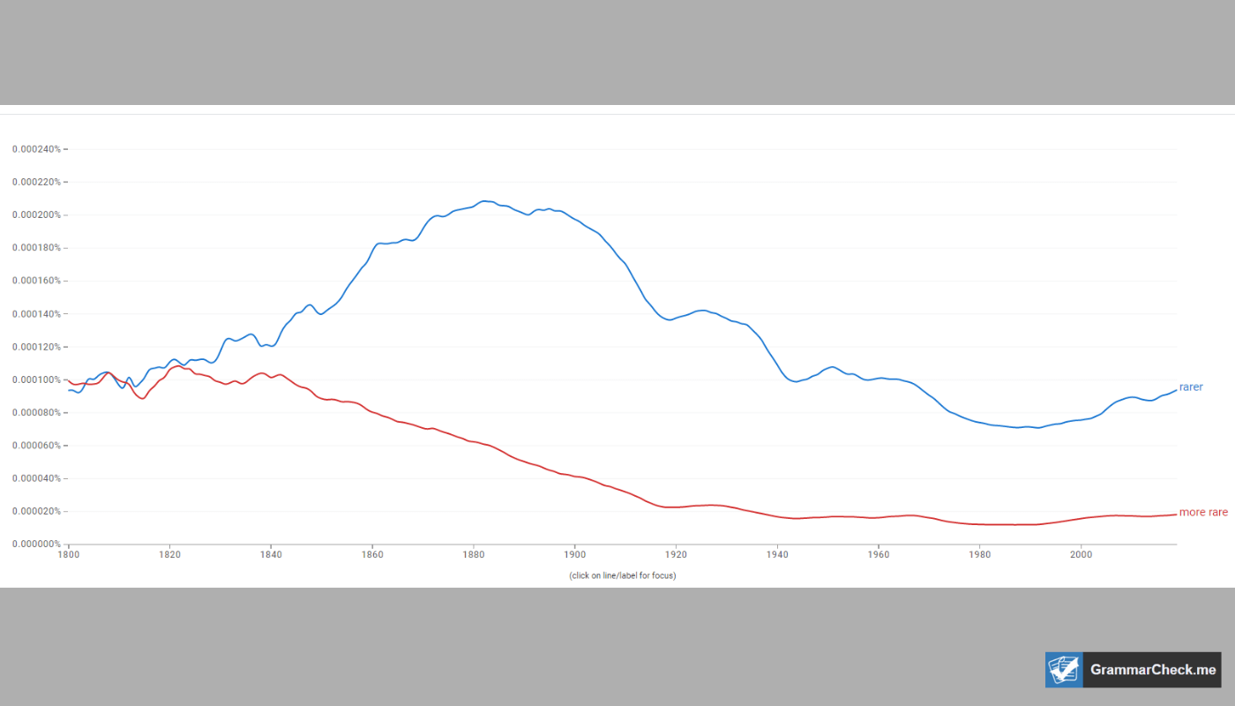Click the 0.000000% y-axis label
Viewport: 1235px width, 706px height.
[x=36, y=545]
